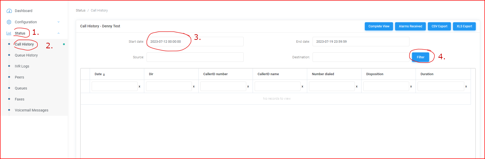The width and height of the screenshot is (485, 159).
Task: Open Peers in the sidebar
Action: click(x=19, y=77)
